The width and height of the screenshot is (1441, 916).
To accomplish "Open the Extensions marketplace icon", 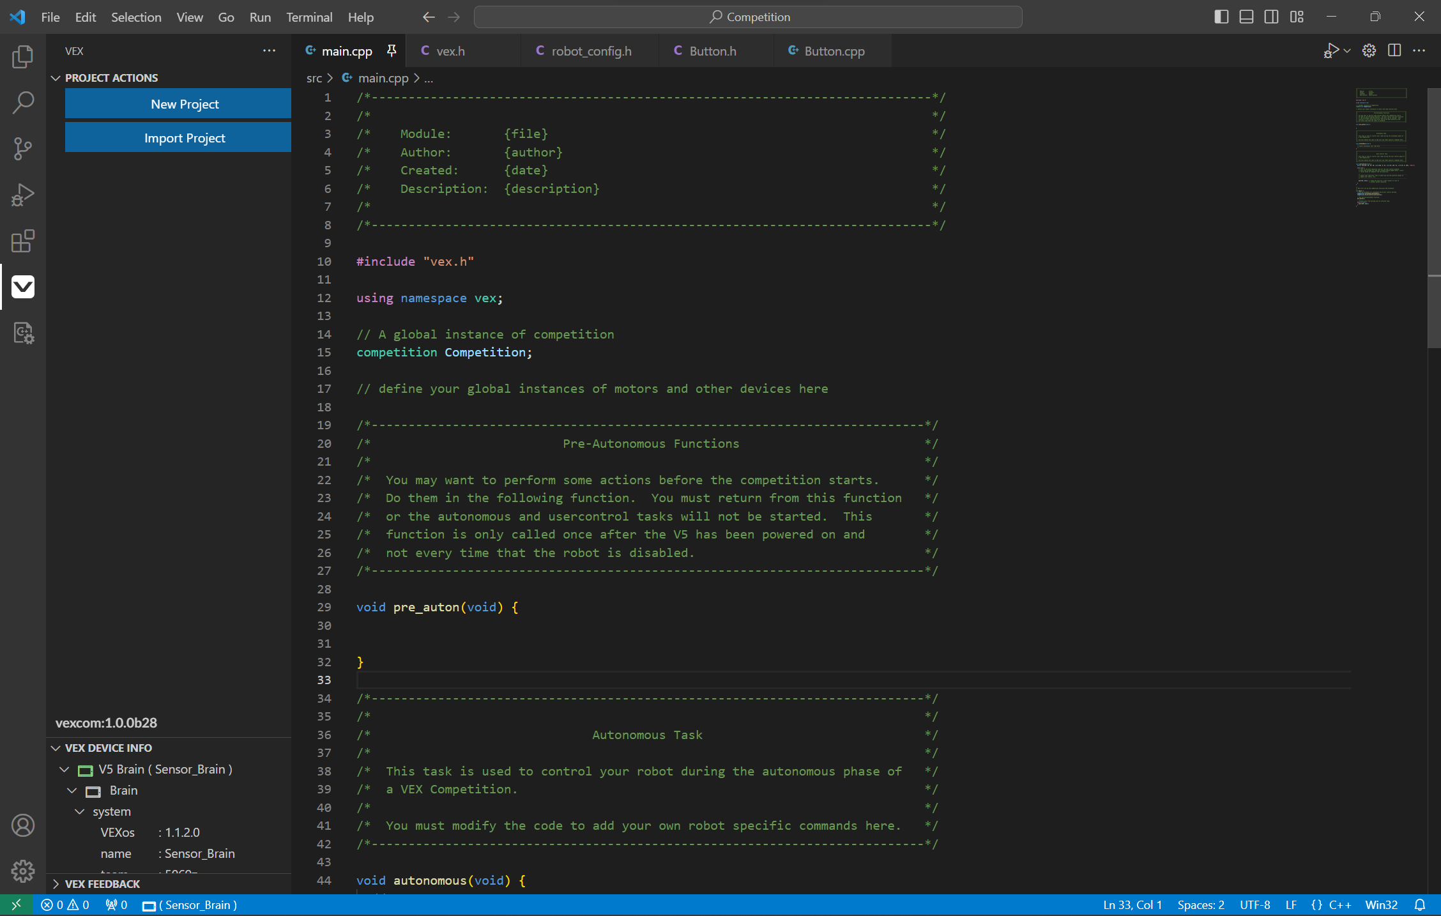I will pyautogui.click(x=23, y=241).
